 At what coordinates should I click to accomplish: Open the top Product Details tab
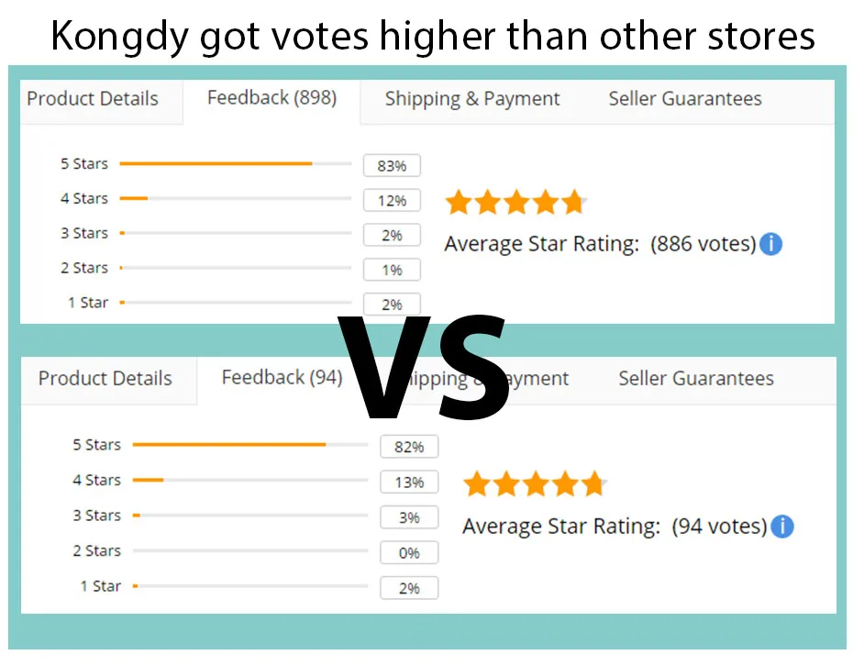click(93, 99)
